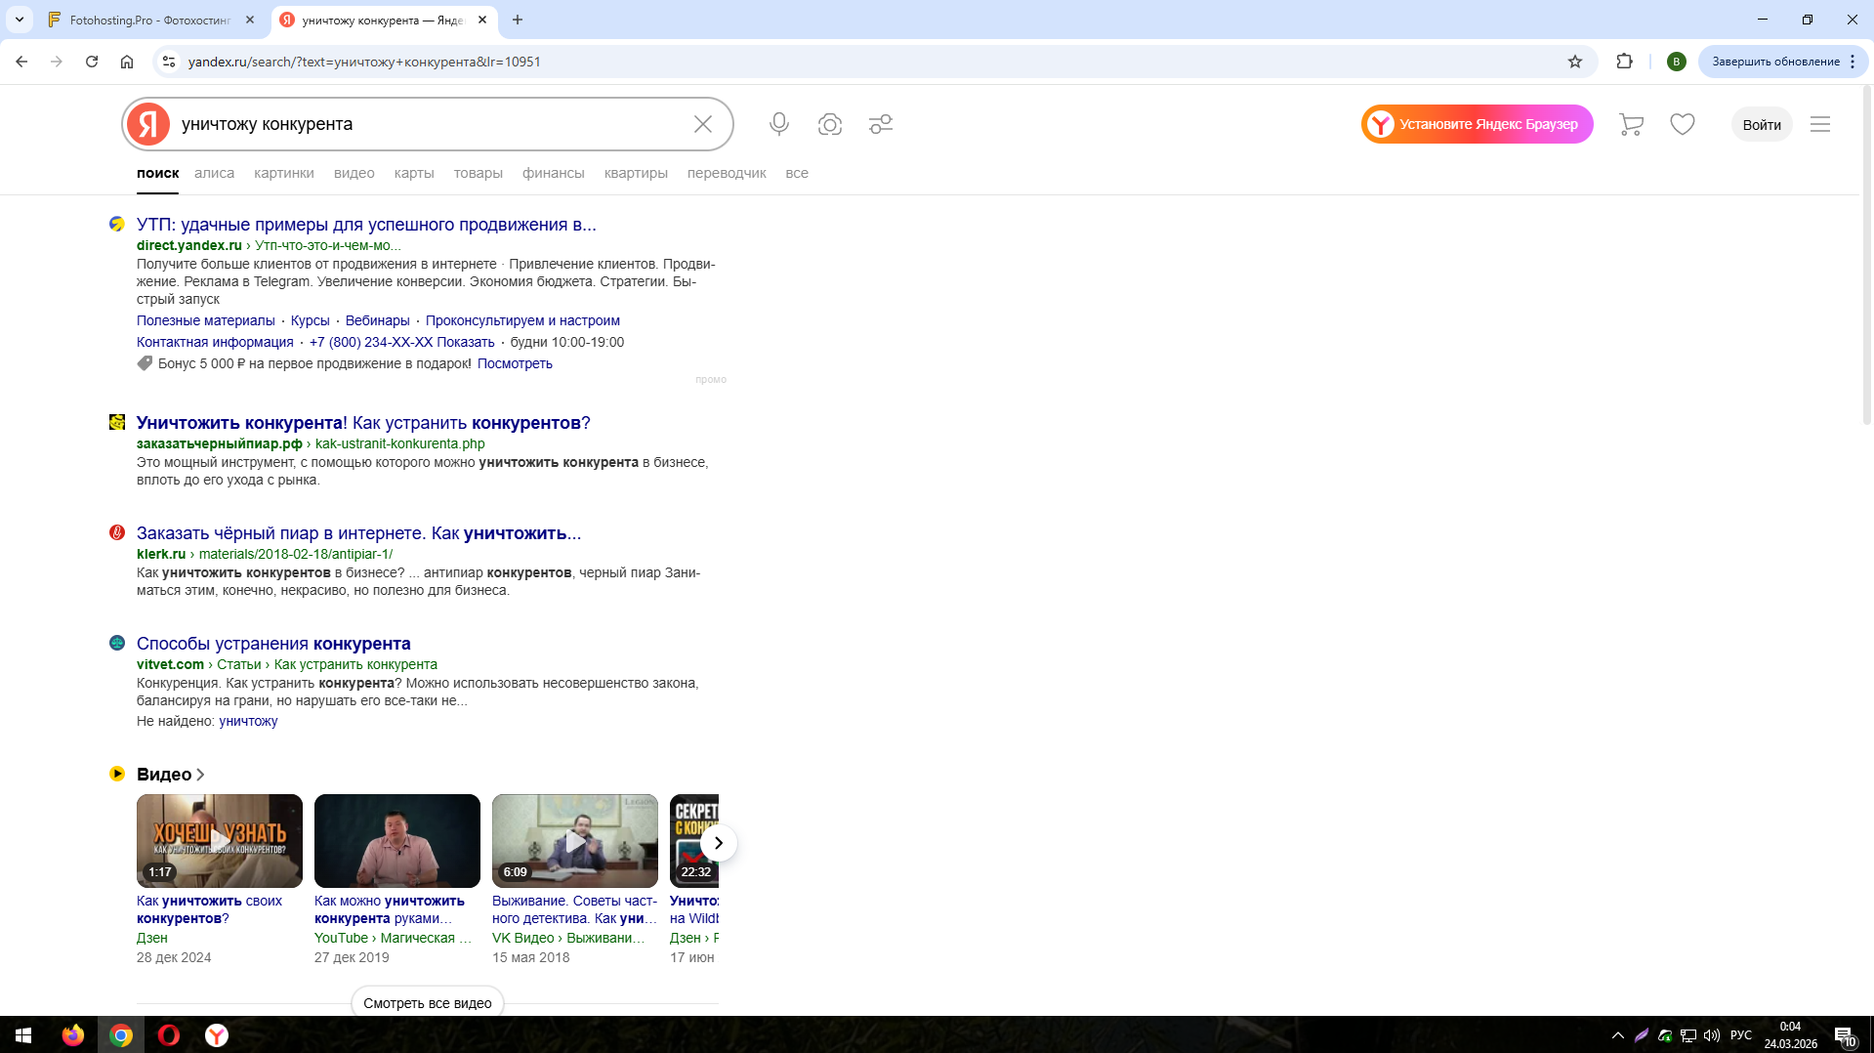Clear the search query with X icon
Viewport: 1874px width, 1053px height.
tap(703, 124)
